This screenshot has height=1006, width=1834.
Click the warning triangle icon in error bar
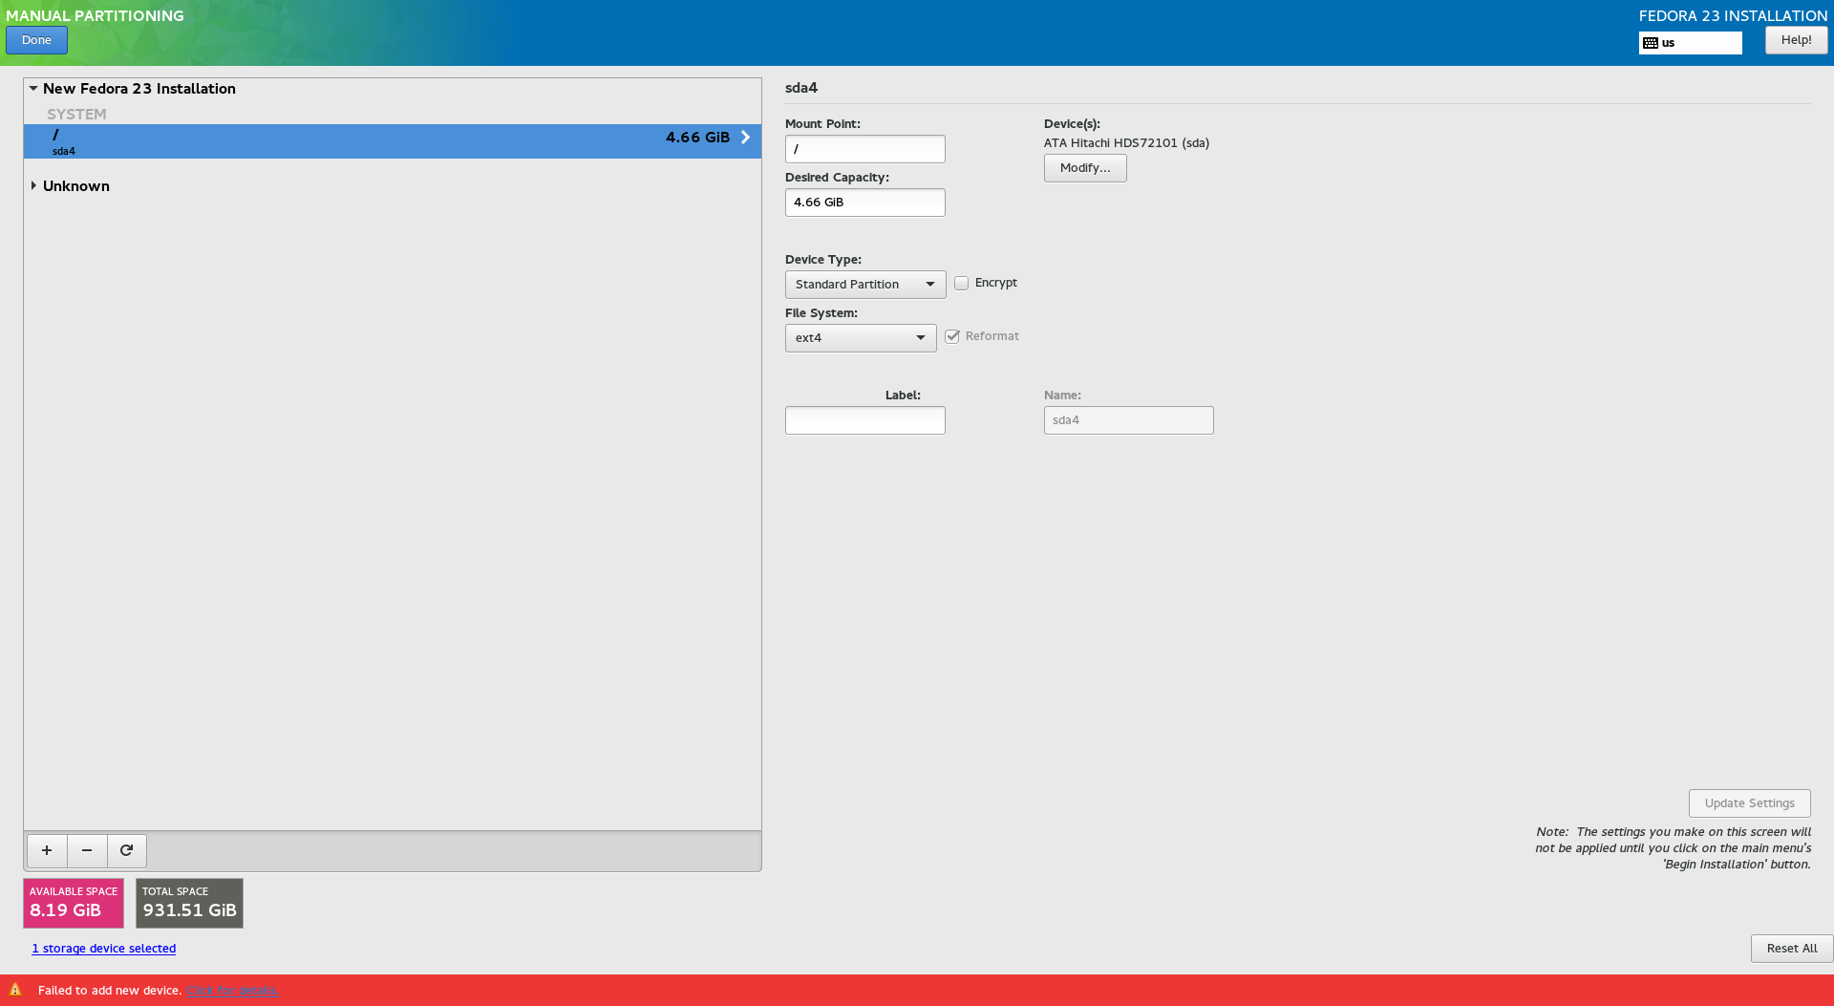point(15,990)
